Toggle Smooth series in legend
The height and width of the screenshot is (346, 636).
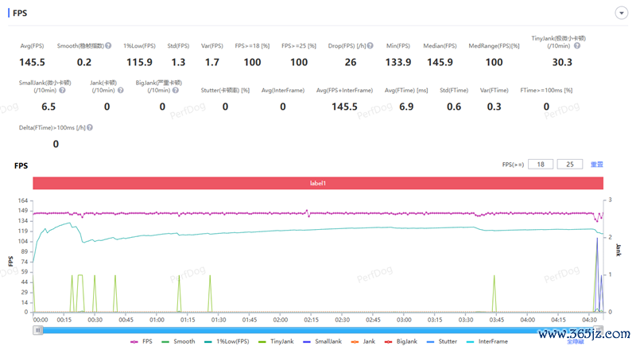[x=178, y=341]
